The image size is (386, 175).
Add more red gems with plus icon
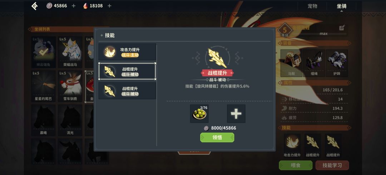pyautogui.click(x=109, y=6)
